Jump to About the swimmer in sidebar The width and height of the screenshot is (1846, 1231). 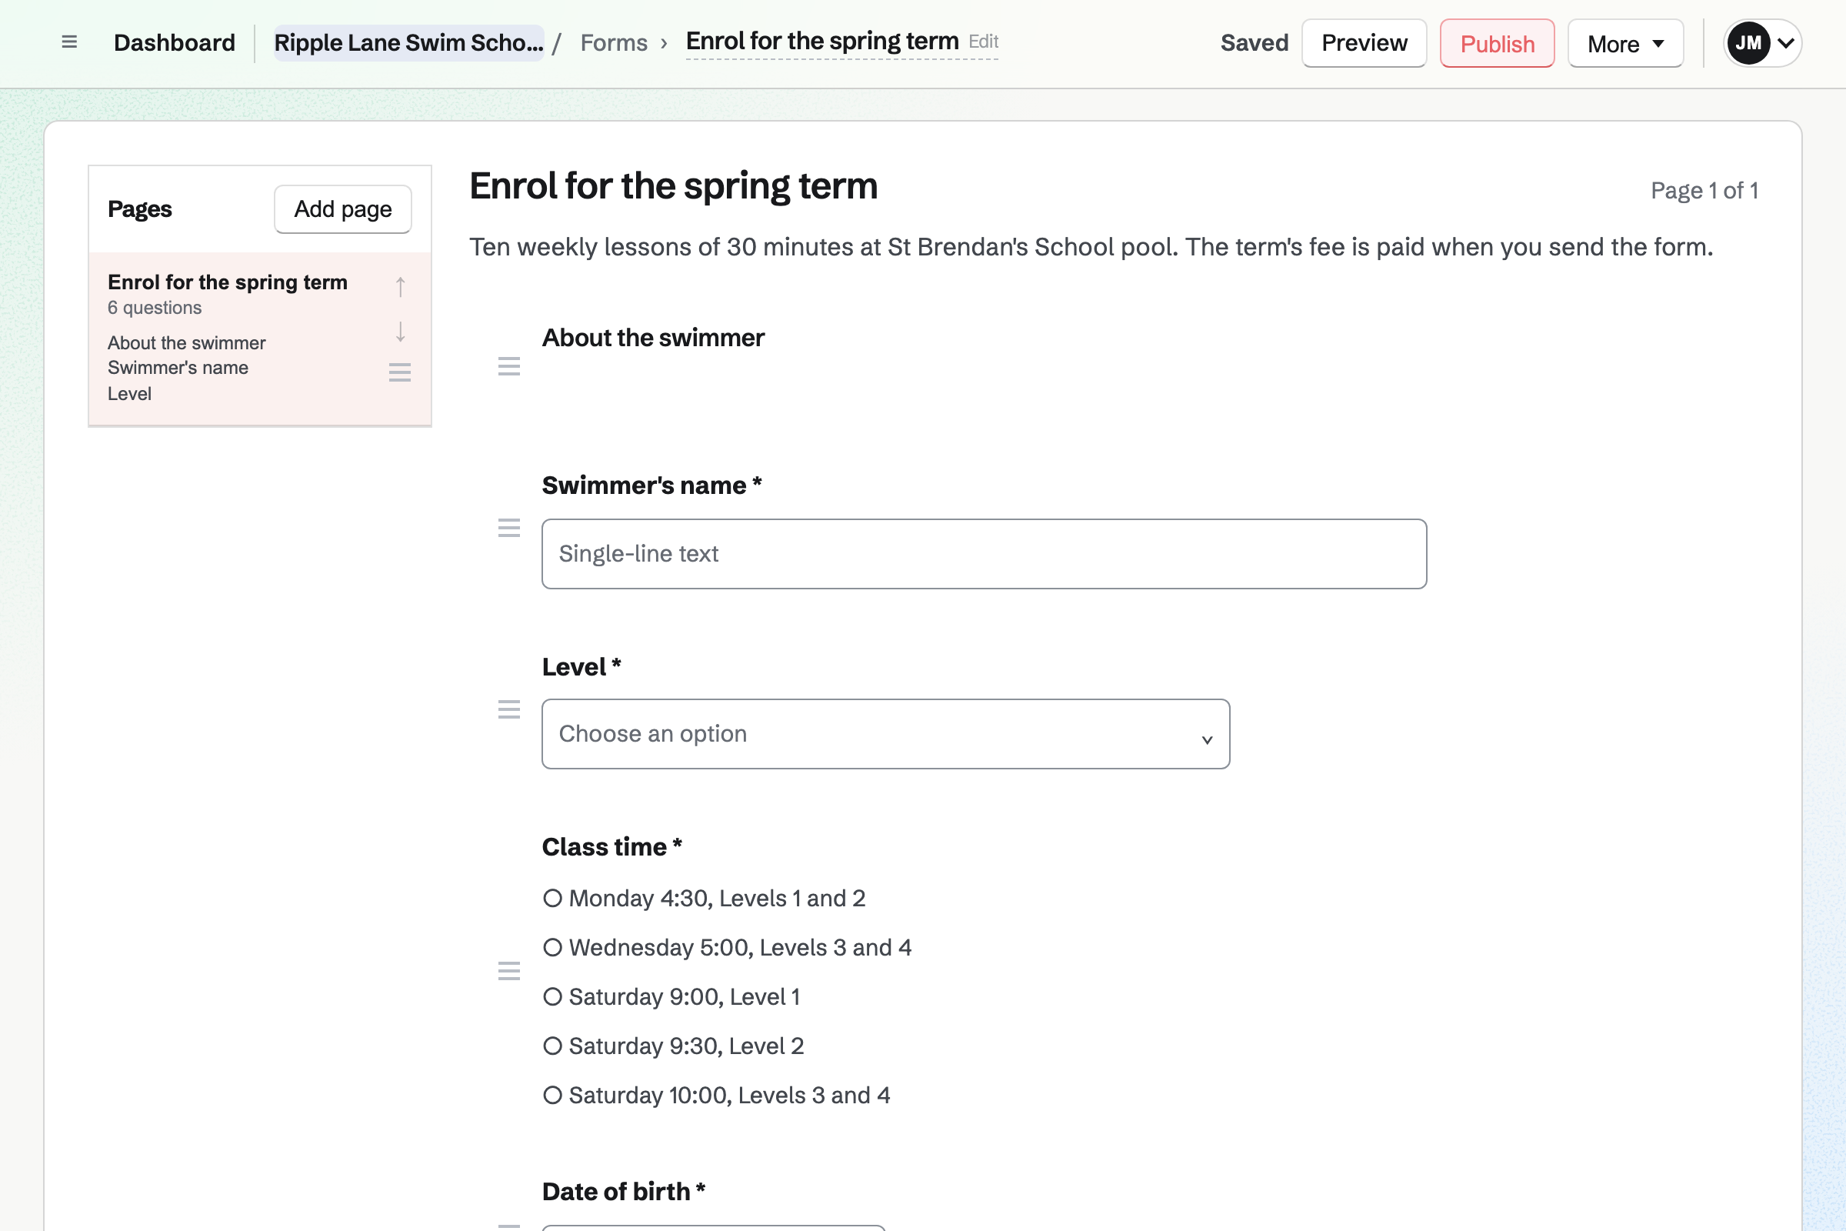[x=187, y=343]
